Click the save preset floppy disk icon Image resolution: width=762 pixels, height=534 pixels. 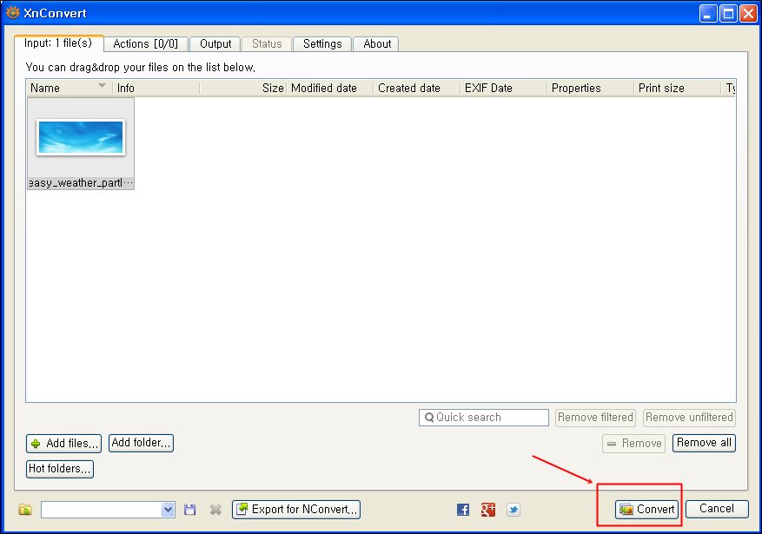coord(190,510)
